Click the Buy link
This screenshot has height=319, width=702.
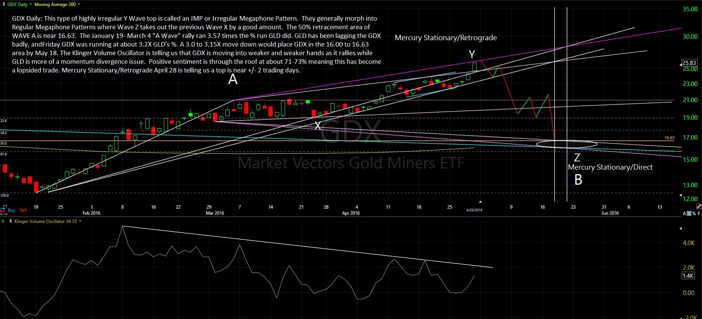[x=11, y=210]
